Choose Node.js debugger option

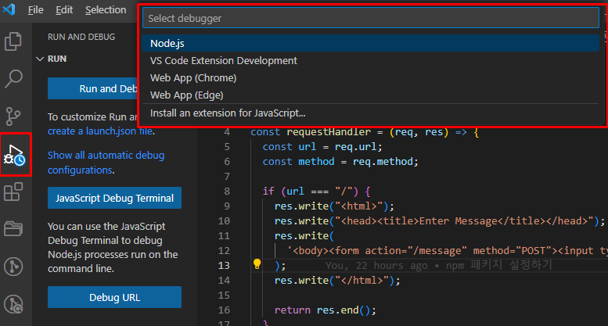click(370, 43)
